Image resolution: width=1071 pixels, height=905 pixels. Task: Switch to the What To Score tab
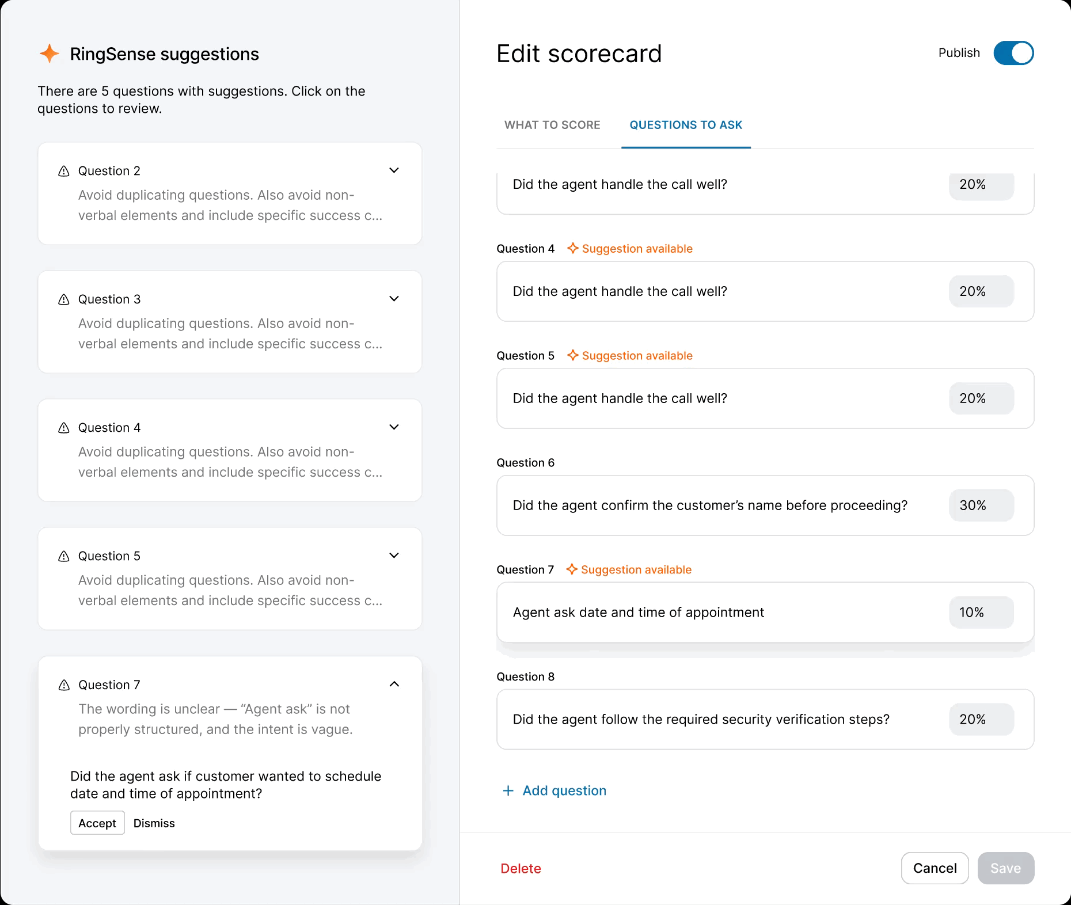point(552,125)
